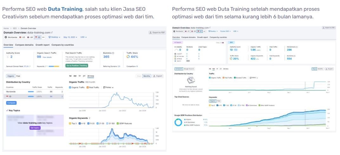Toggle the Organic Traffic checkbox in left chart
This screenshot has height=155, width=340.
(x=70, y=87)
